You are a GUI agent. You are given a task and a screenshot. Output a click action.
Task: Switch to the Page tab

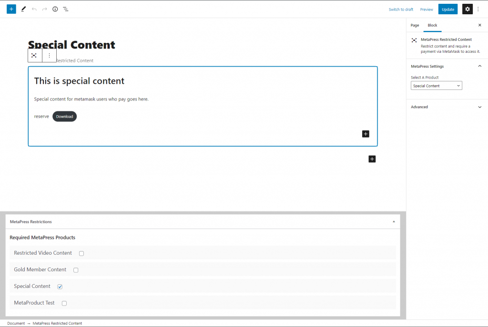pos(414,25)
